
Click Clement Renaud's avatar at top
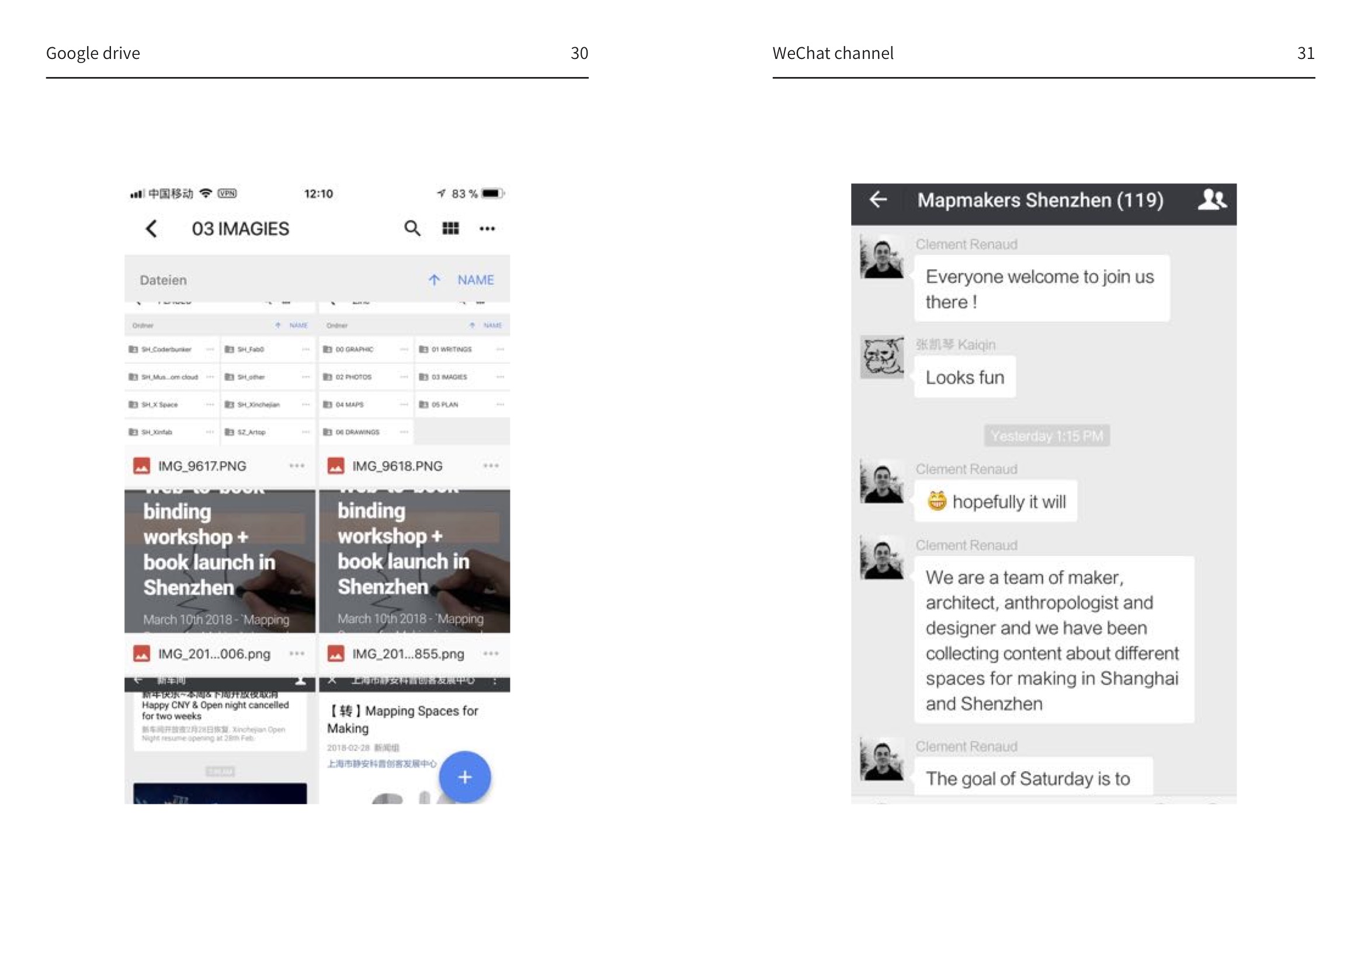(x=881, y=257)
